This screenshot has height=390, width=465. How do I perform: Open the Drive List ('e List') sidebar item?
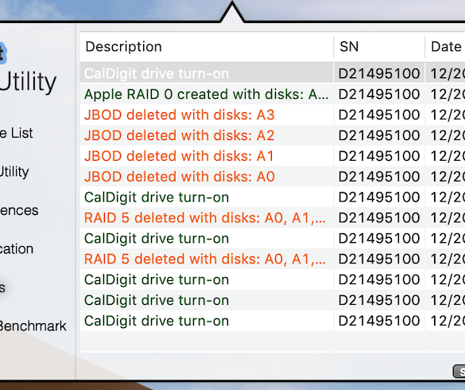[17, 133]
